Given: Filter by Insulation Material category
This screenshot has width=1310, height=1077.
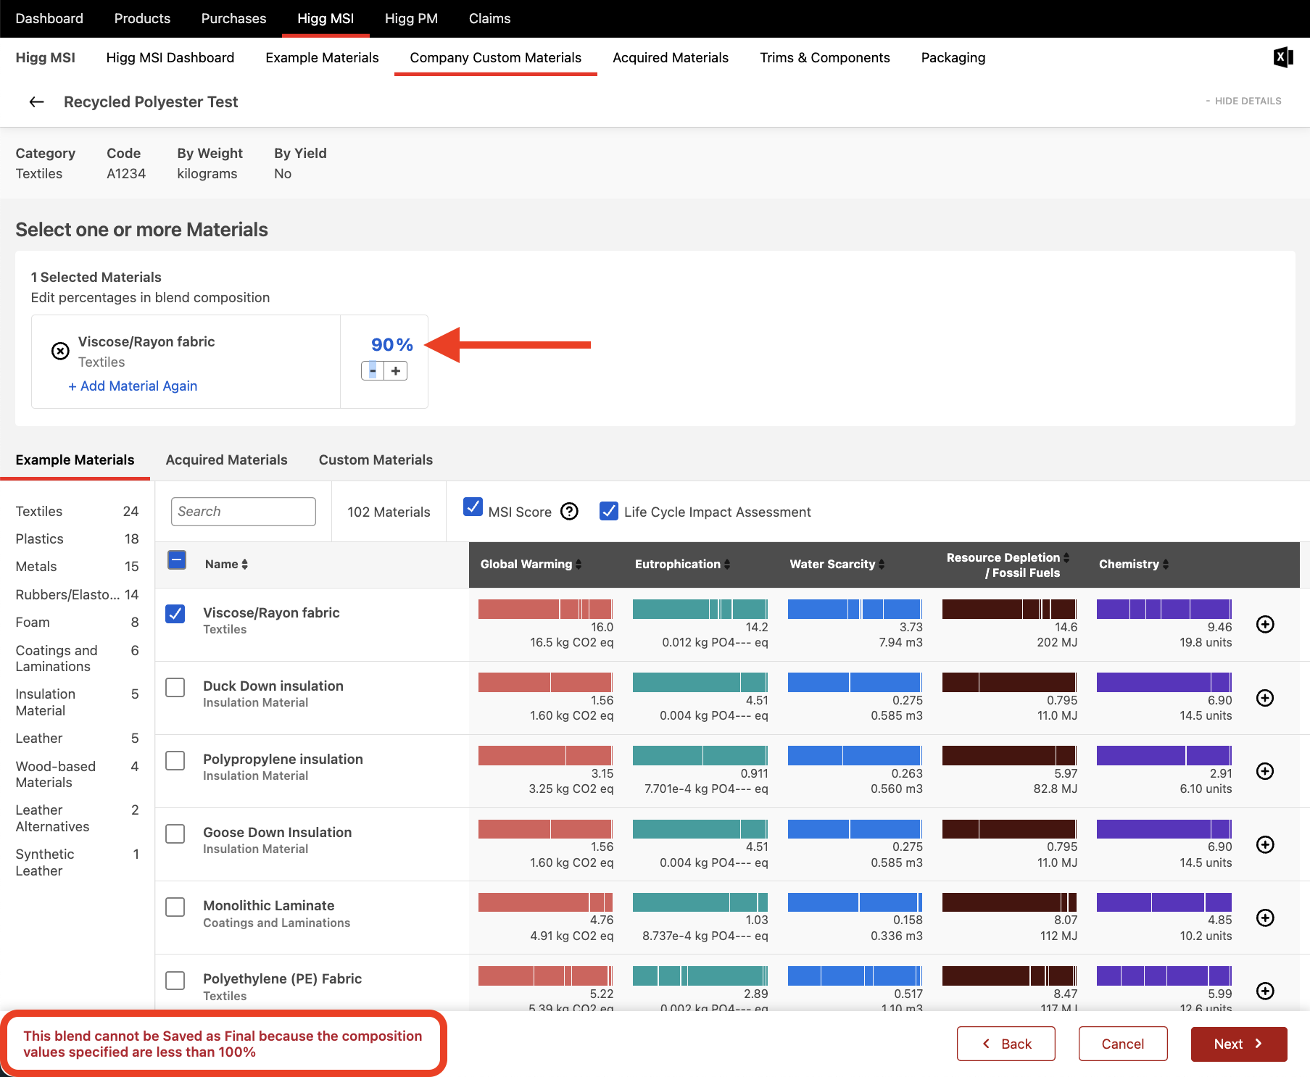Looking at the screenshot, I should (77, 702).
